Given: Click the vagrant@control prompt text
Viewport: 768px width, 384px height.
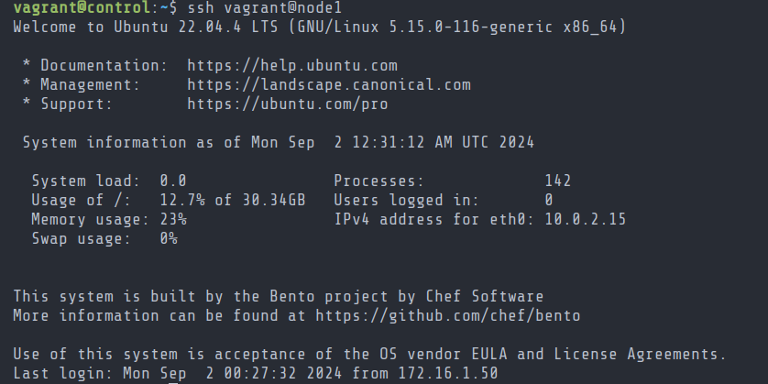Looking at the screenshot, I should click(x=82, y=8).
